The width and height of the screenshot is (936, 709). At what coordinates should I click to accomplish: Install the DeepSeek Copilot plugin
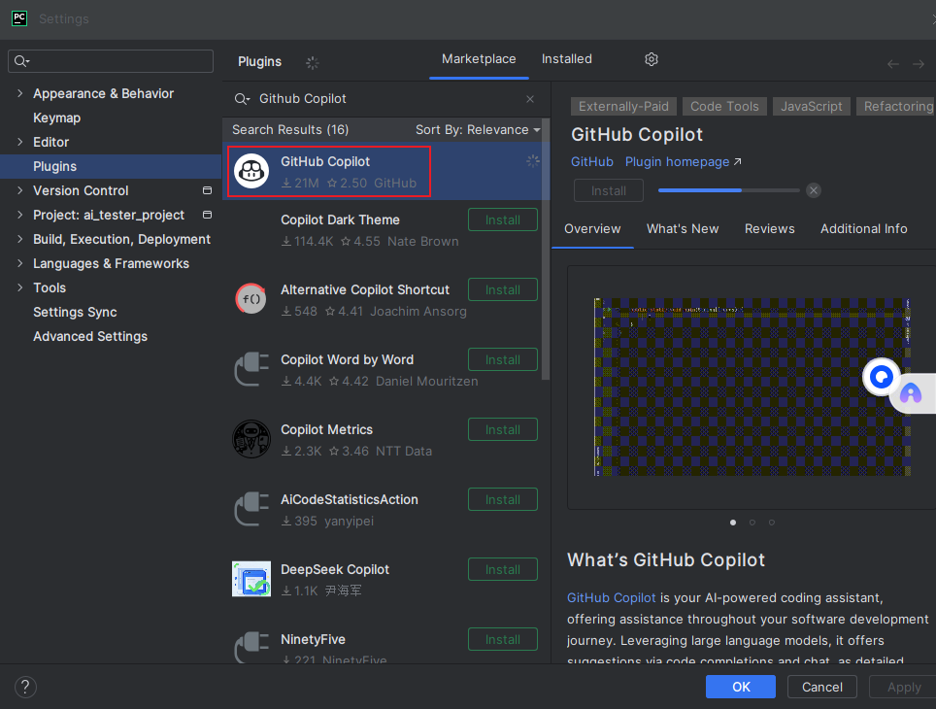point(503,569)
